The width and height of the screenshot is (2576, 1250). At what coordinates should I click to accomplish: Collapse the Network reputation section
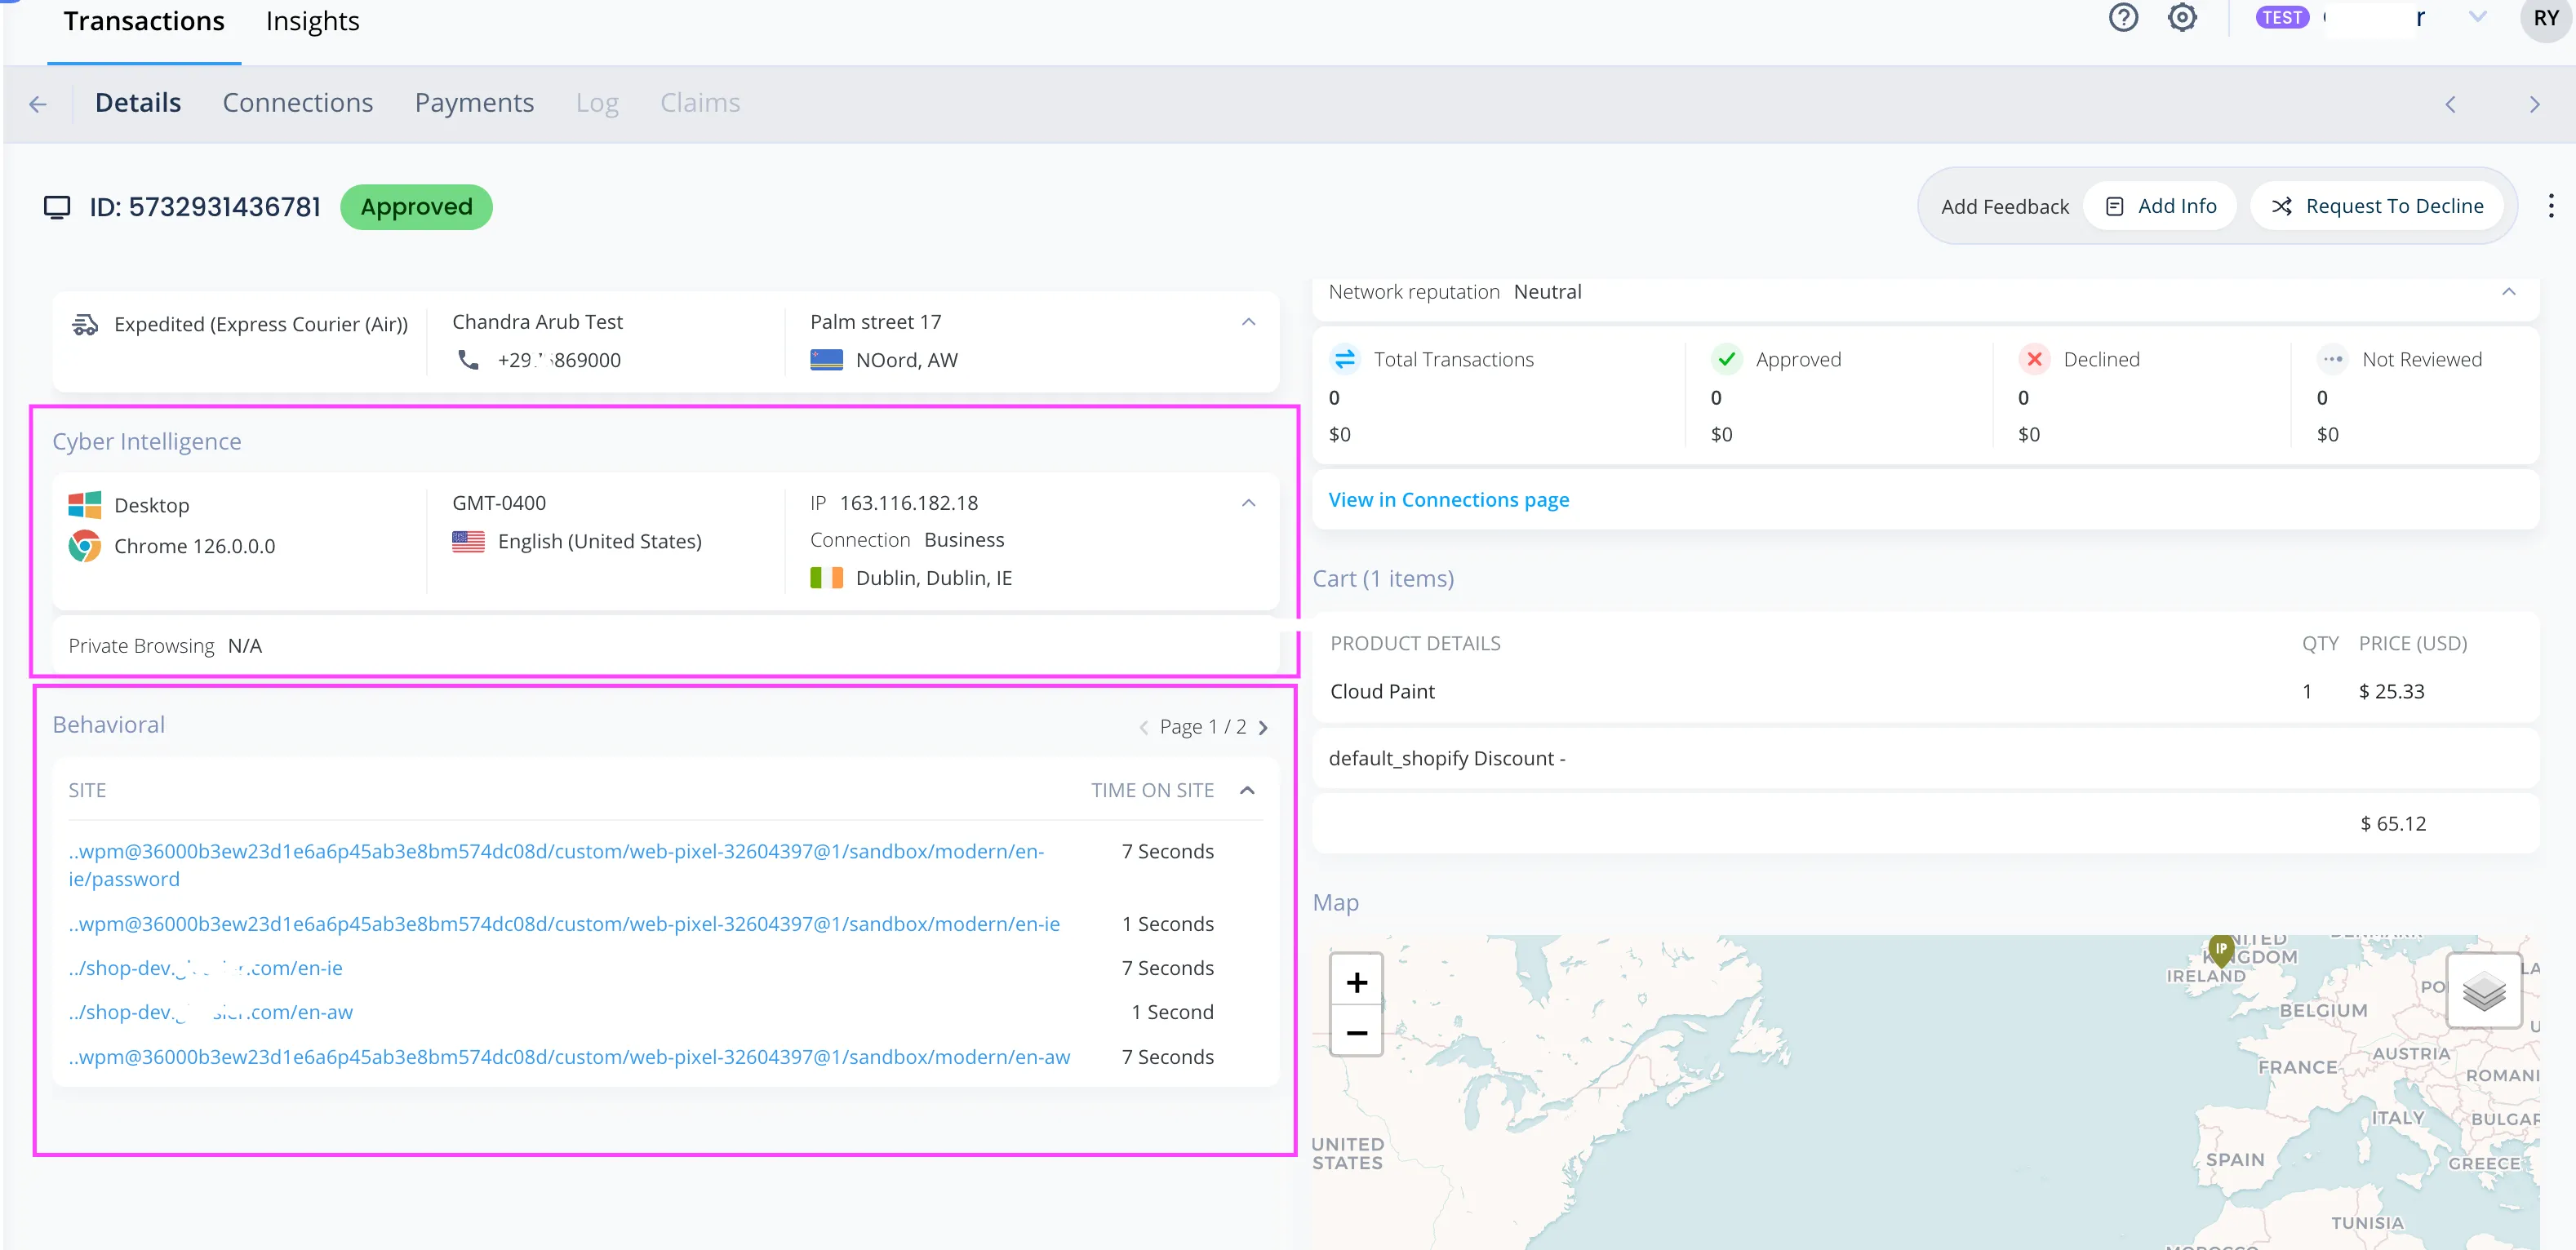pyautogui.click(x=2508, y=292)
